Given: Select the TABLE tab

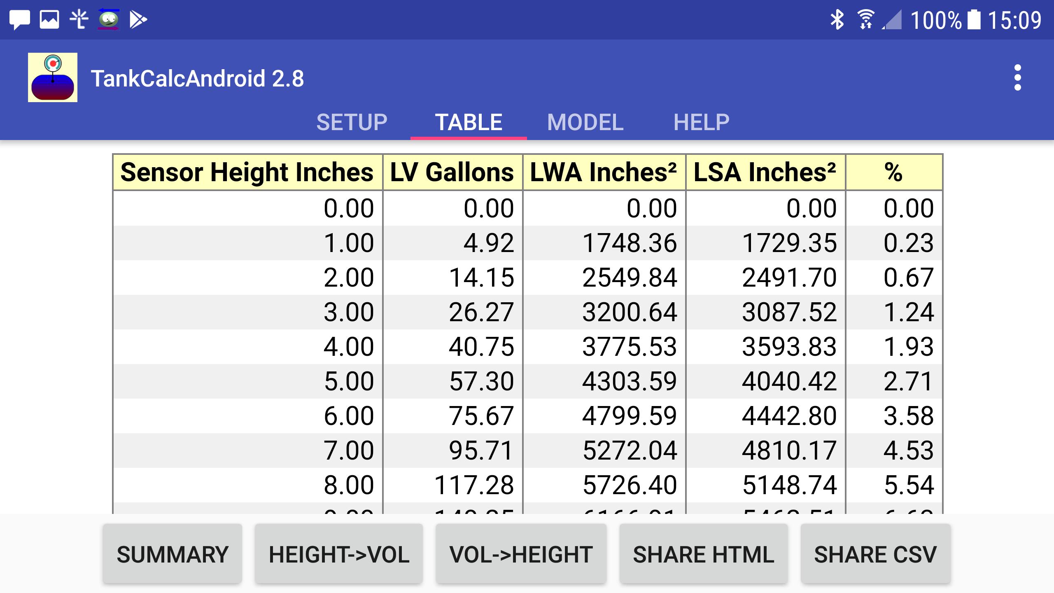Looking at the screenshot, I should (x=469, y=122).
